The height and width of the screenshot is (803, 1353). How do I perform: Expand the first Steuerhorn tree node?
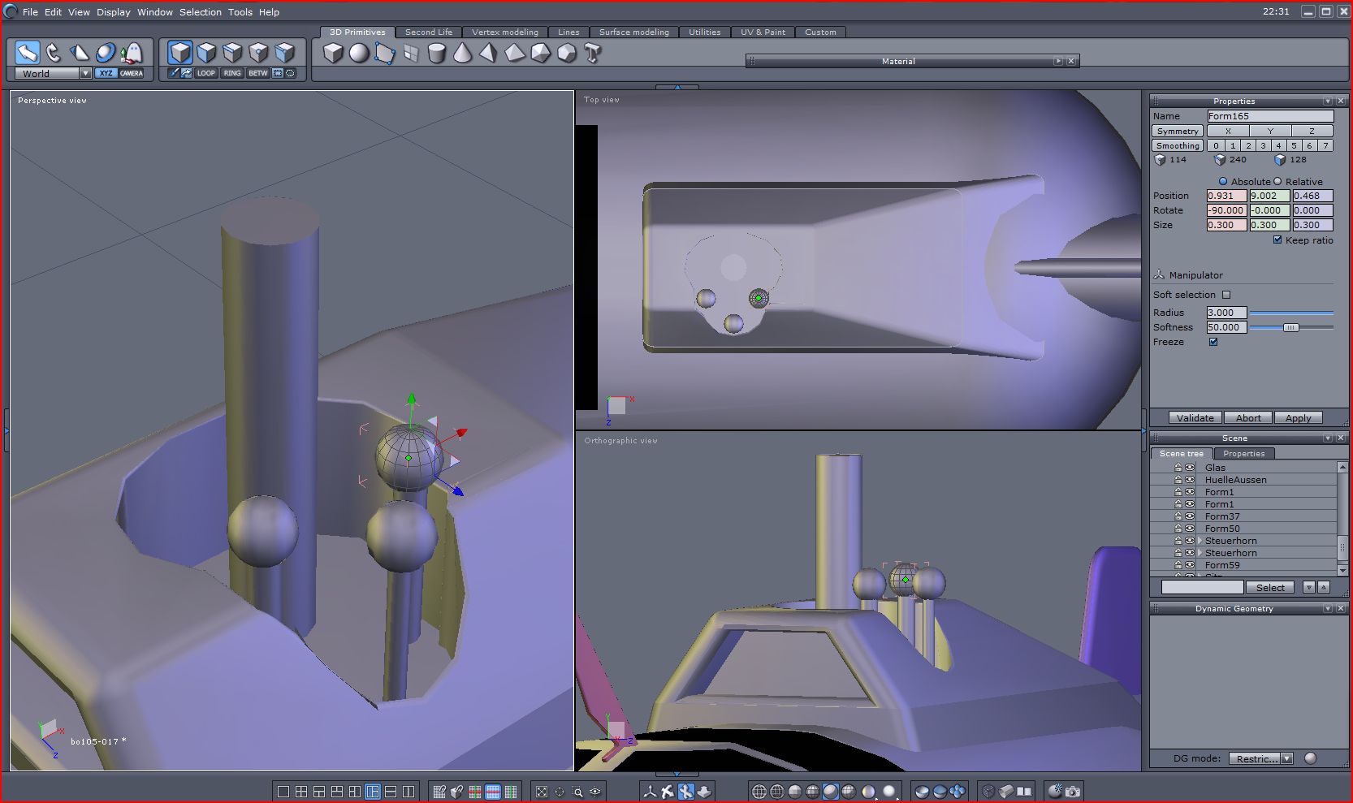click(1200, 541)
